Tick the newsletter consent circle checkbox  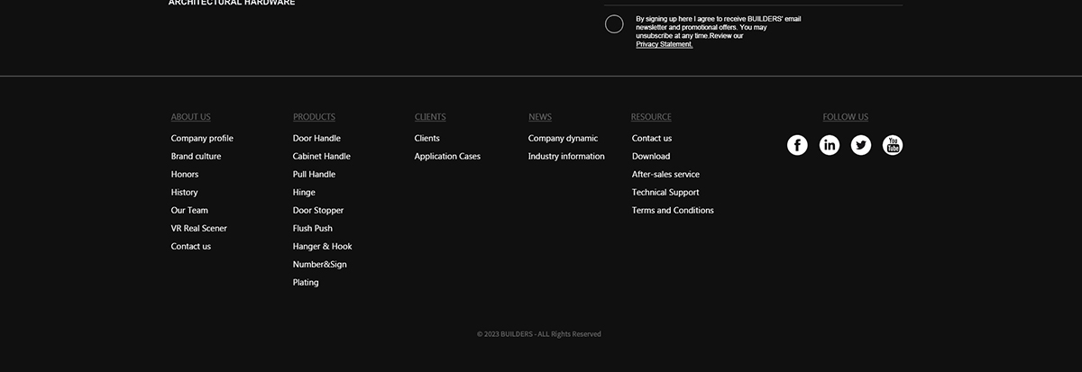pos(614,24)
